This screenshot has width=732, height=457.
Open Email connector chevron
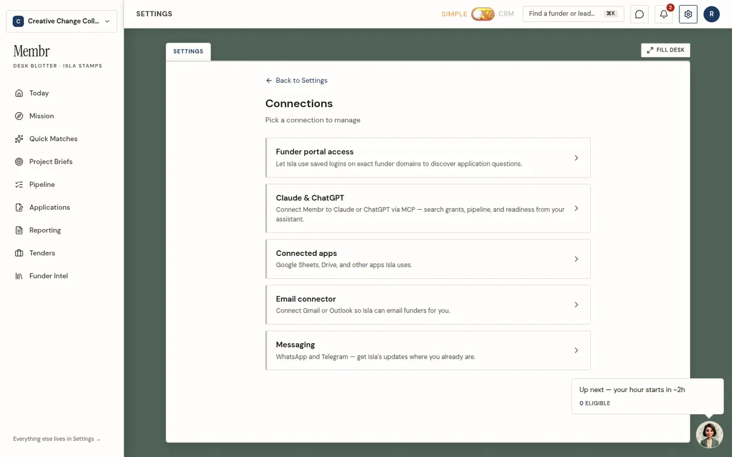point(576,304)
